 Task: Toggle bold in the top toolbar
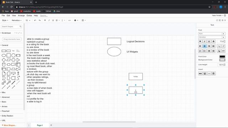[x=45, y=20]
